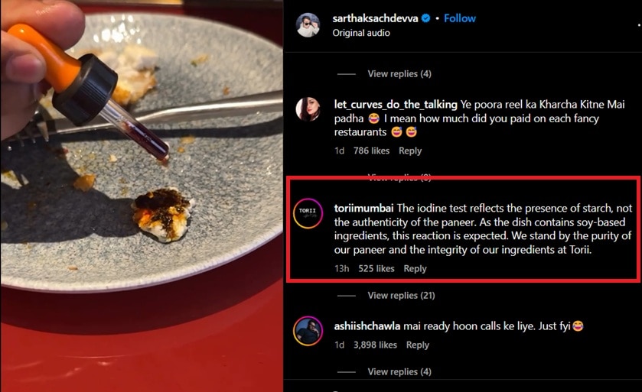Open ashiishchawla profile avatar
Image resolution: width=642 pixels, height=392 pixels.
(x=308, y=331)
